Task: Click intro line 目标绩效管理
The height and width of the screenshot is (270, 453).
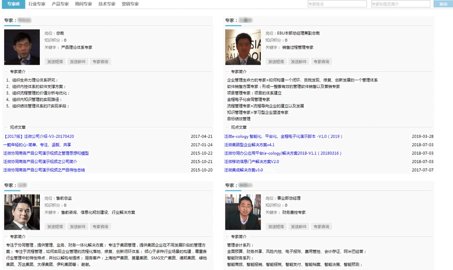Action: click(x=239, y=119)
